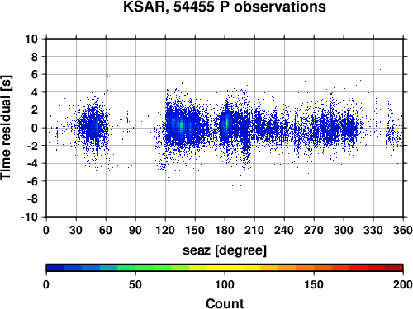Image resolution: width=413 pixels, height=309 pixels.
Task: Select the yellow section of colorbar at 100
Action: [x=225, y=268]
